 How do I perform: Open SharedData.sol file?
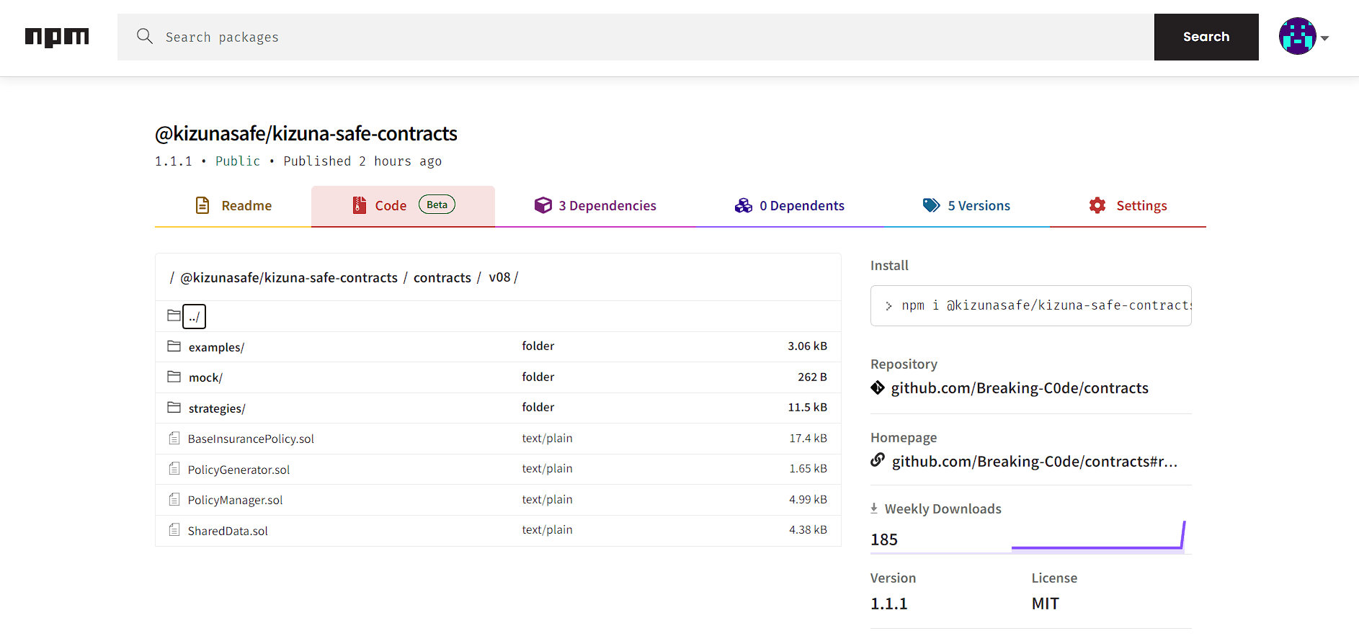click(x=228, y=531)
